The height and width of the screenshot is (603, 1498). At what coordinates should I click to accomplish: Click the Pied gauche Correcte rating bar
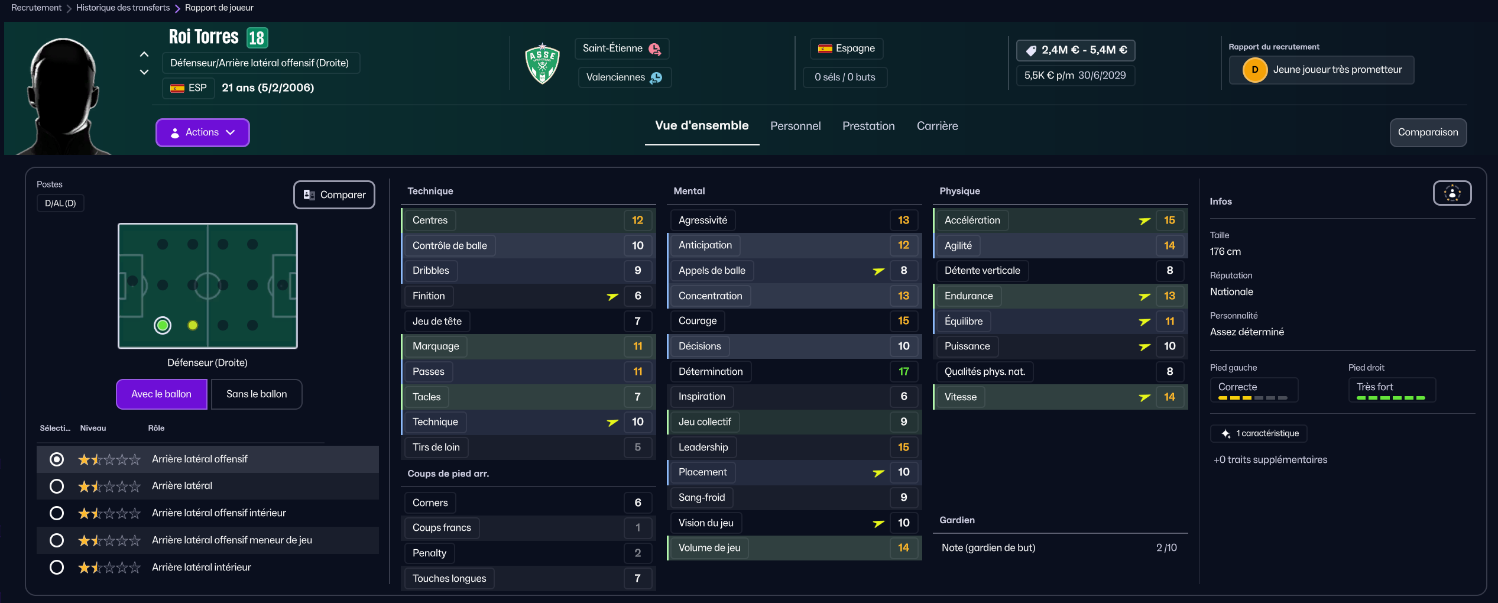[1253, 398]
